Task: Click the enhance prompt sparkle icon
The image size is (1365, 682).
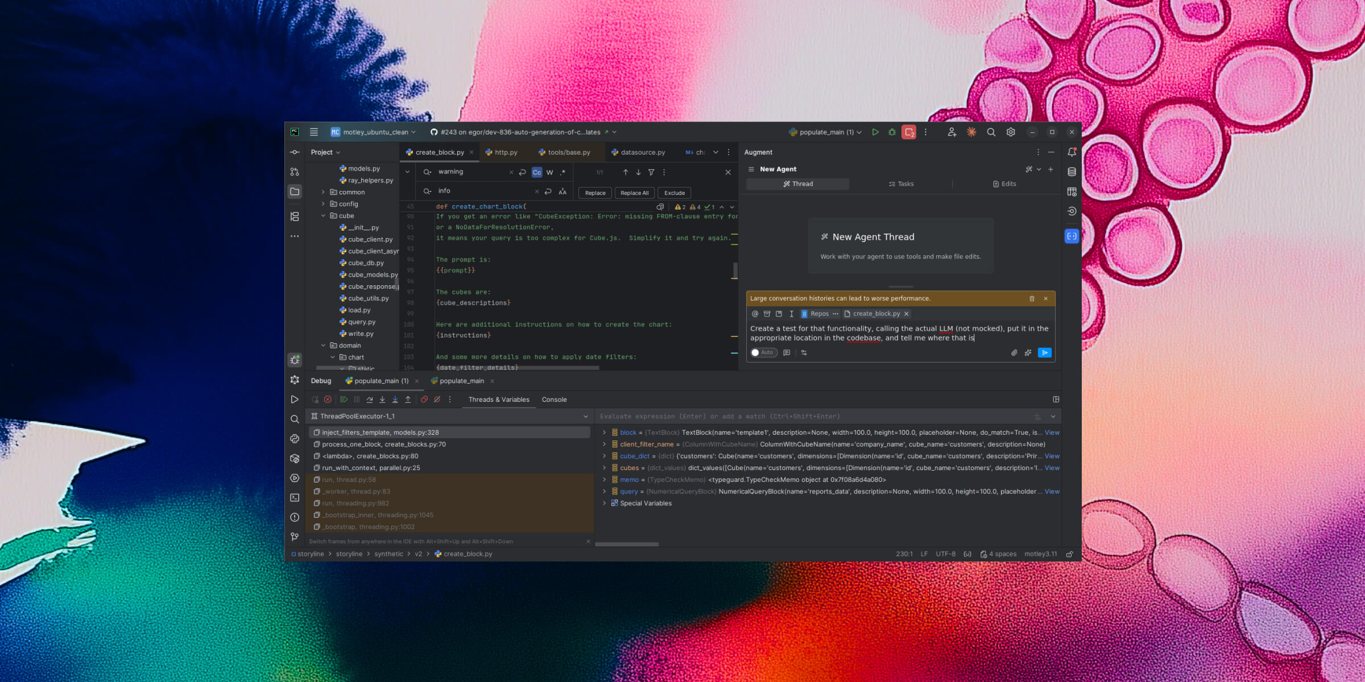Action: click(x=1028, y=353)
